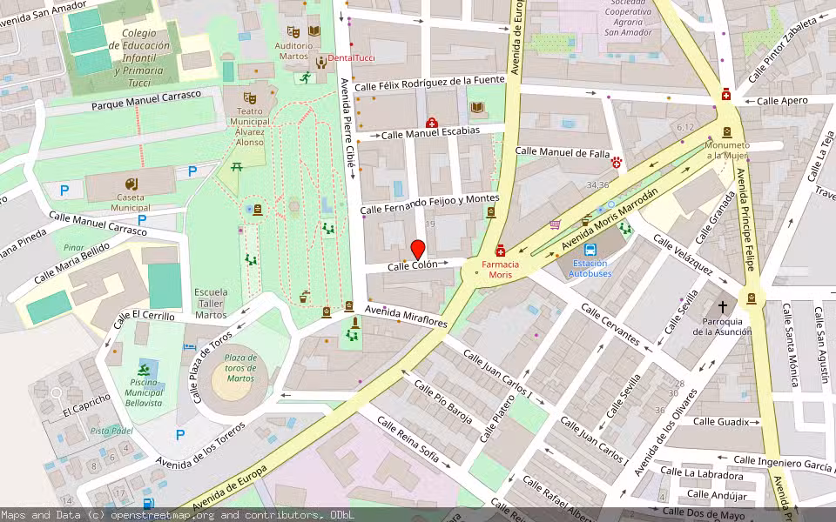
Task: Click the library book icon beside Auditorio Martos
Action: coord(314,31)
